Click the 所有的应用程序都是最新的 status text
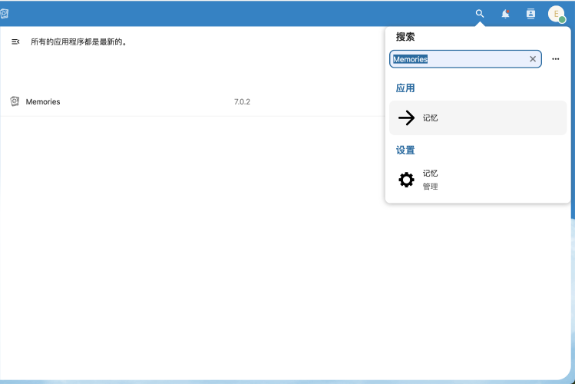Viewport: 575px width, 384px height. (x=78, y=42)
